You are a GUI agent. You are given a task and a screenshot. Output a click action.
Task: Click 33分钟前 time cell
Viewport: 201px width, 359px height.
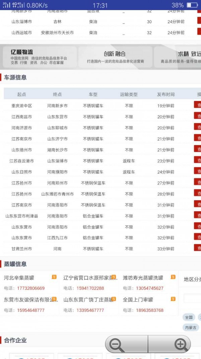pyautogui.click(x=166, y=249)
